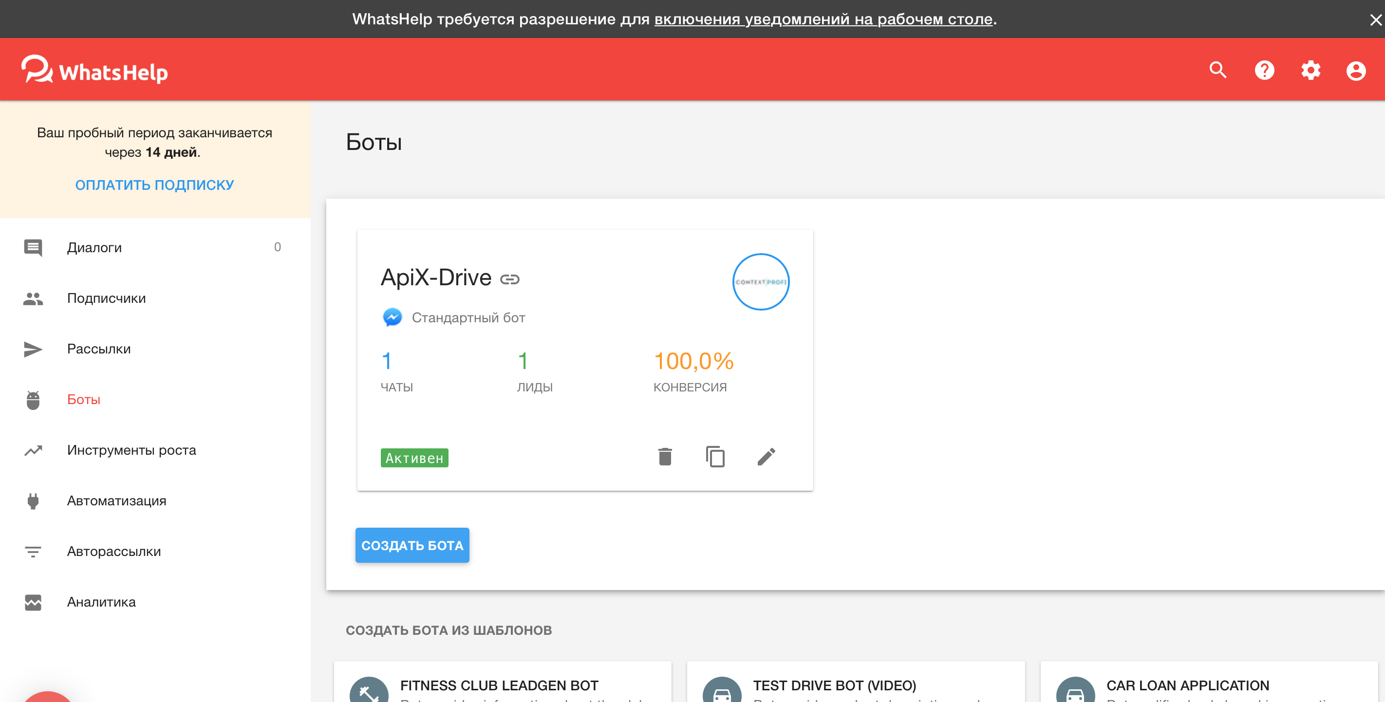Click the Test Drive car template icon
The image size is (1385, 702).
tap(722, 690)
